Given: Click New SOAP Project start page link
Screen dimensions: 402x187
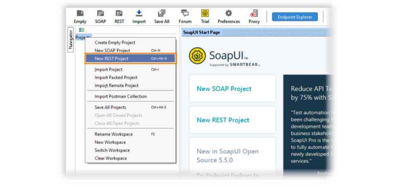Looking at the screenshot, I should pyautogui.click(x=224, y=89).
